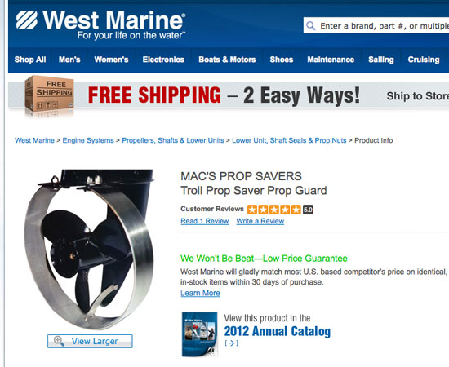Open the Electronics menu
Screen dimensions: 449x367
pyautogui.click(x=163, y=60)
